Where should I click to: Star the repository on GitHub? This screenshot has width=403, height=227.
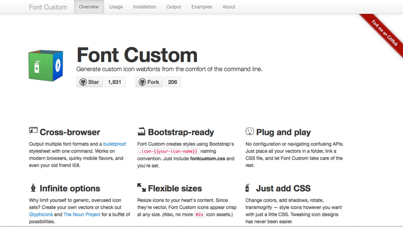(x=89, y=82)
